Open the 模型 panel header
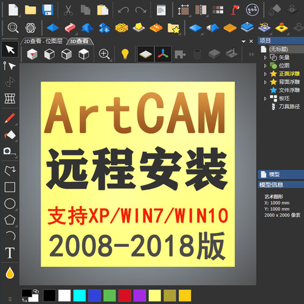Image resolution: width=304 pixels, height=304 pixels. (x=281, y=174)
